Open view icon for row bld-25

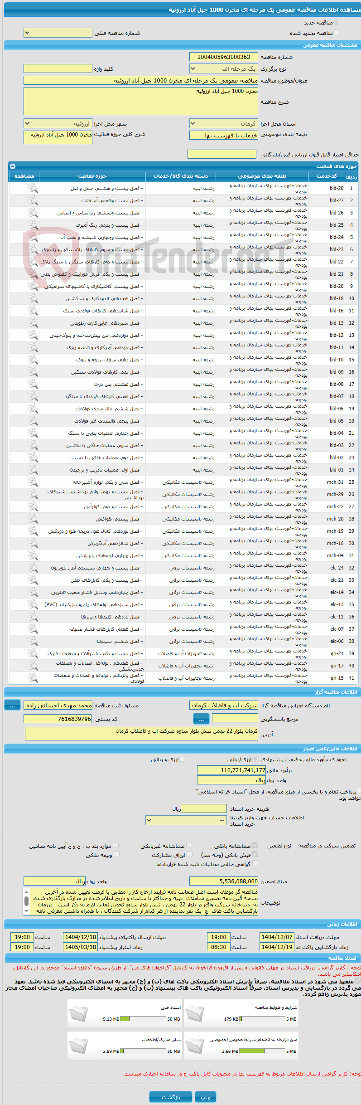click(x=33, y=225)
